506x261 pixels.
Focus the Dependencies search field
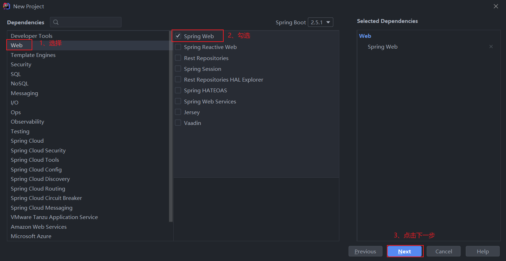pyautogui.click(x=86, y=22)
